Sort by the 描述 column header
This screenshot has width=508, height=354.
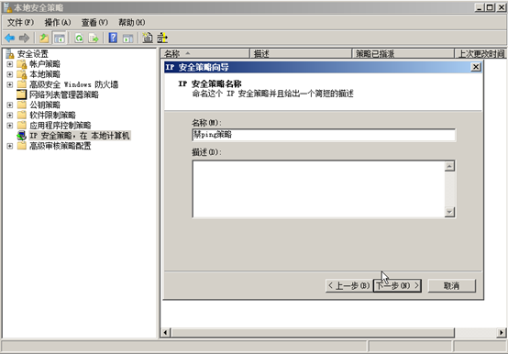(301, 54)
